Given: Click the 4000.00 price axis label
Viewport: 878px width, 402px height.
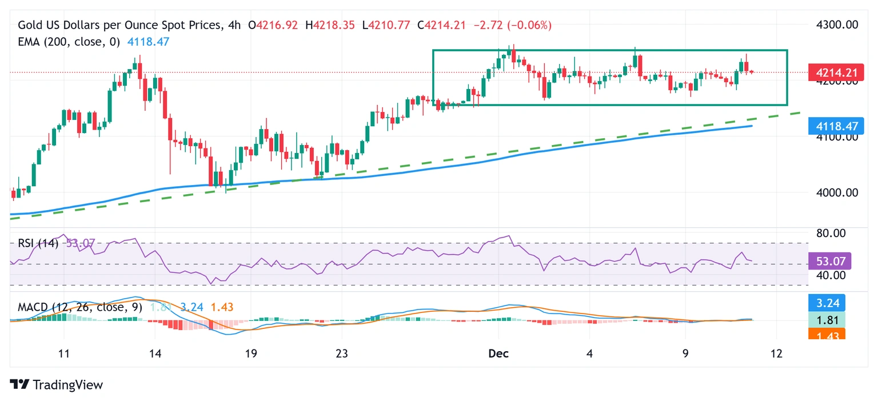Looking at the screenshot, I should [x=837, y=192].
